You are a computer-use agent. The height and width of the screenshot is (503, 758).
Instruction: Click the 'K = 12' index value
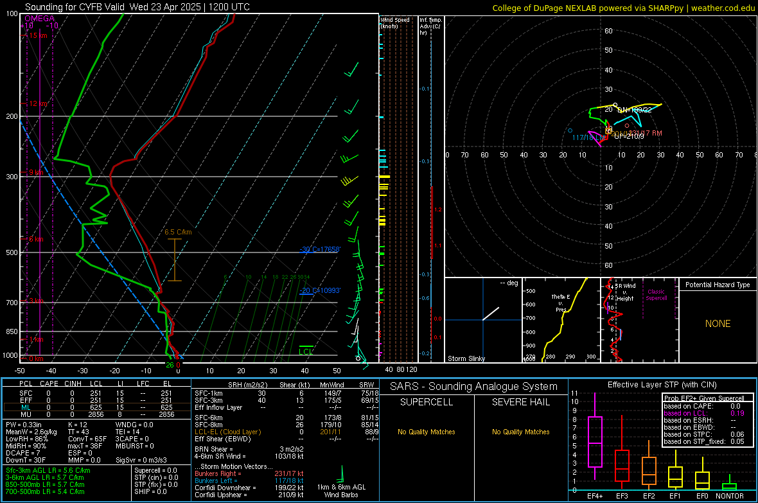78,425
